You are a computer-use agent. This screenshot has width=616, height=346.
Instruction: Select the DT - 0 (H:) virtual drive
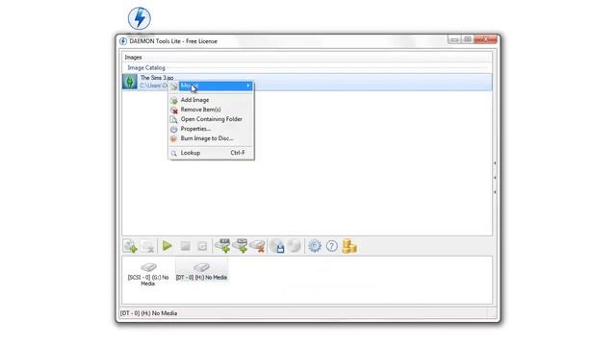pos(201,271)
